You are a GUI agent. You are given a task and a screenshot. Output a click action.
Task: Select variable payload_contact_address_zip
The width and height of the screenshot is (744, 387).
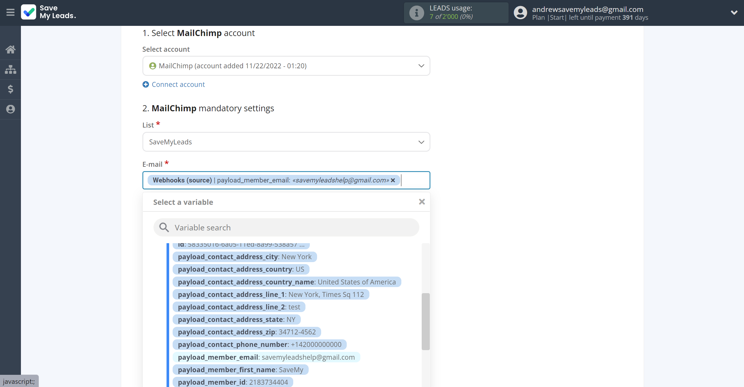click(247, 332)
